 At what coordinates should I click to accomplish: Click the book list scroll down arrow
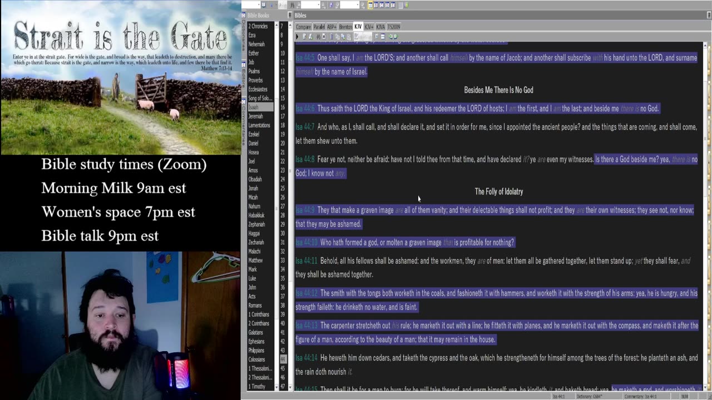coord(276,387)
